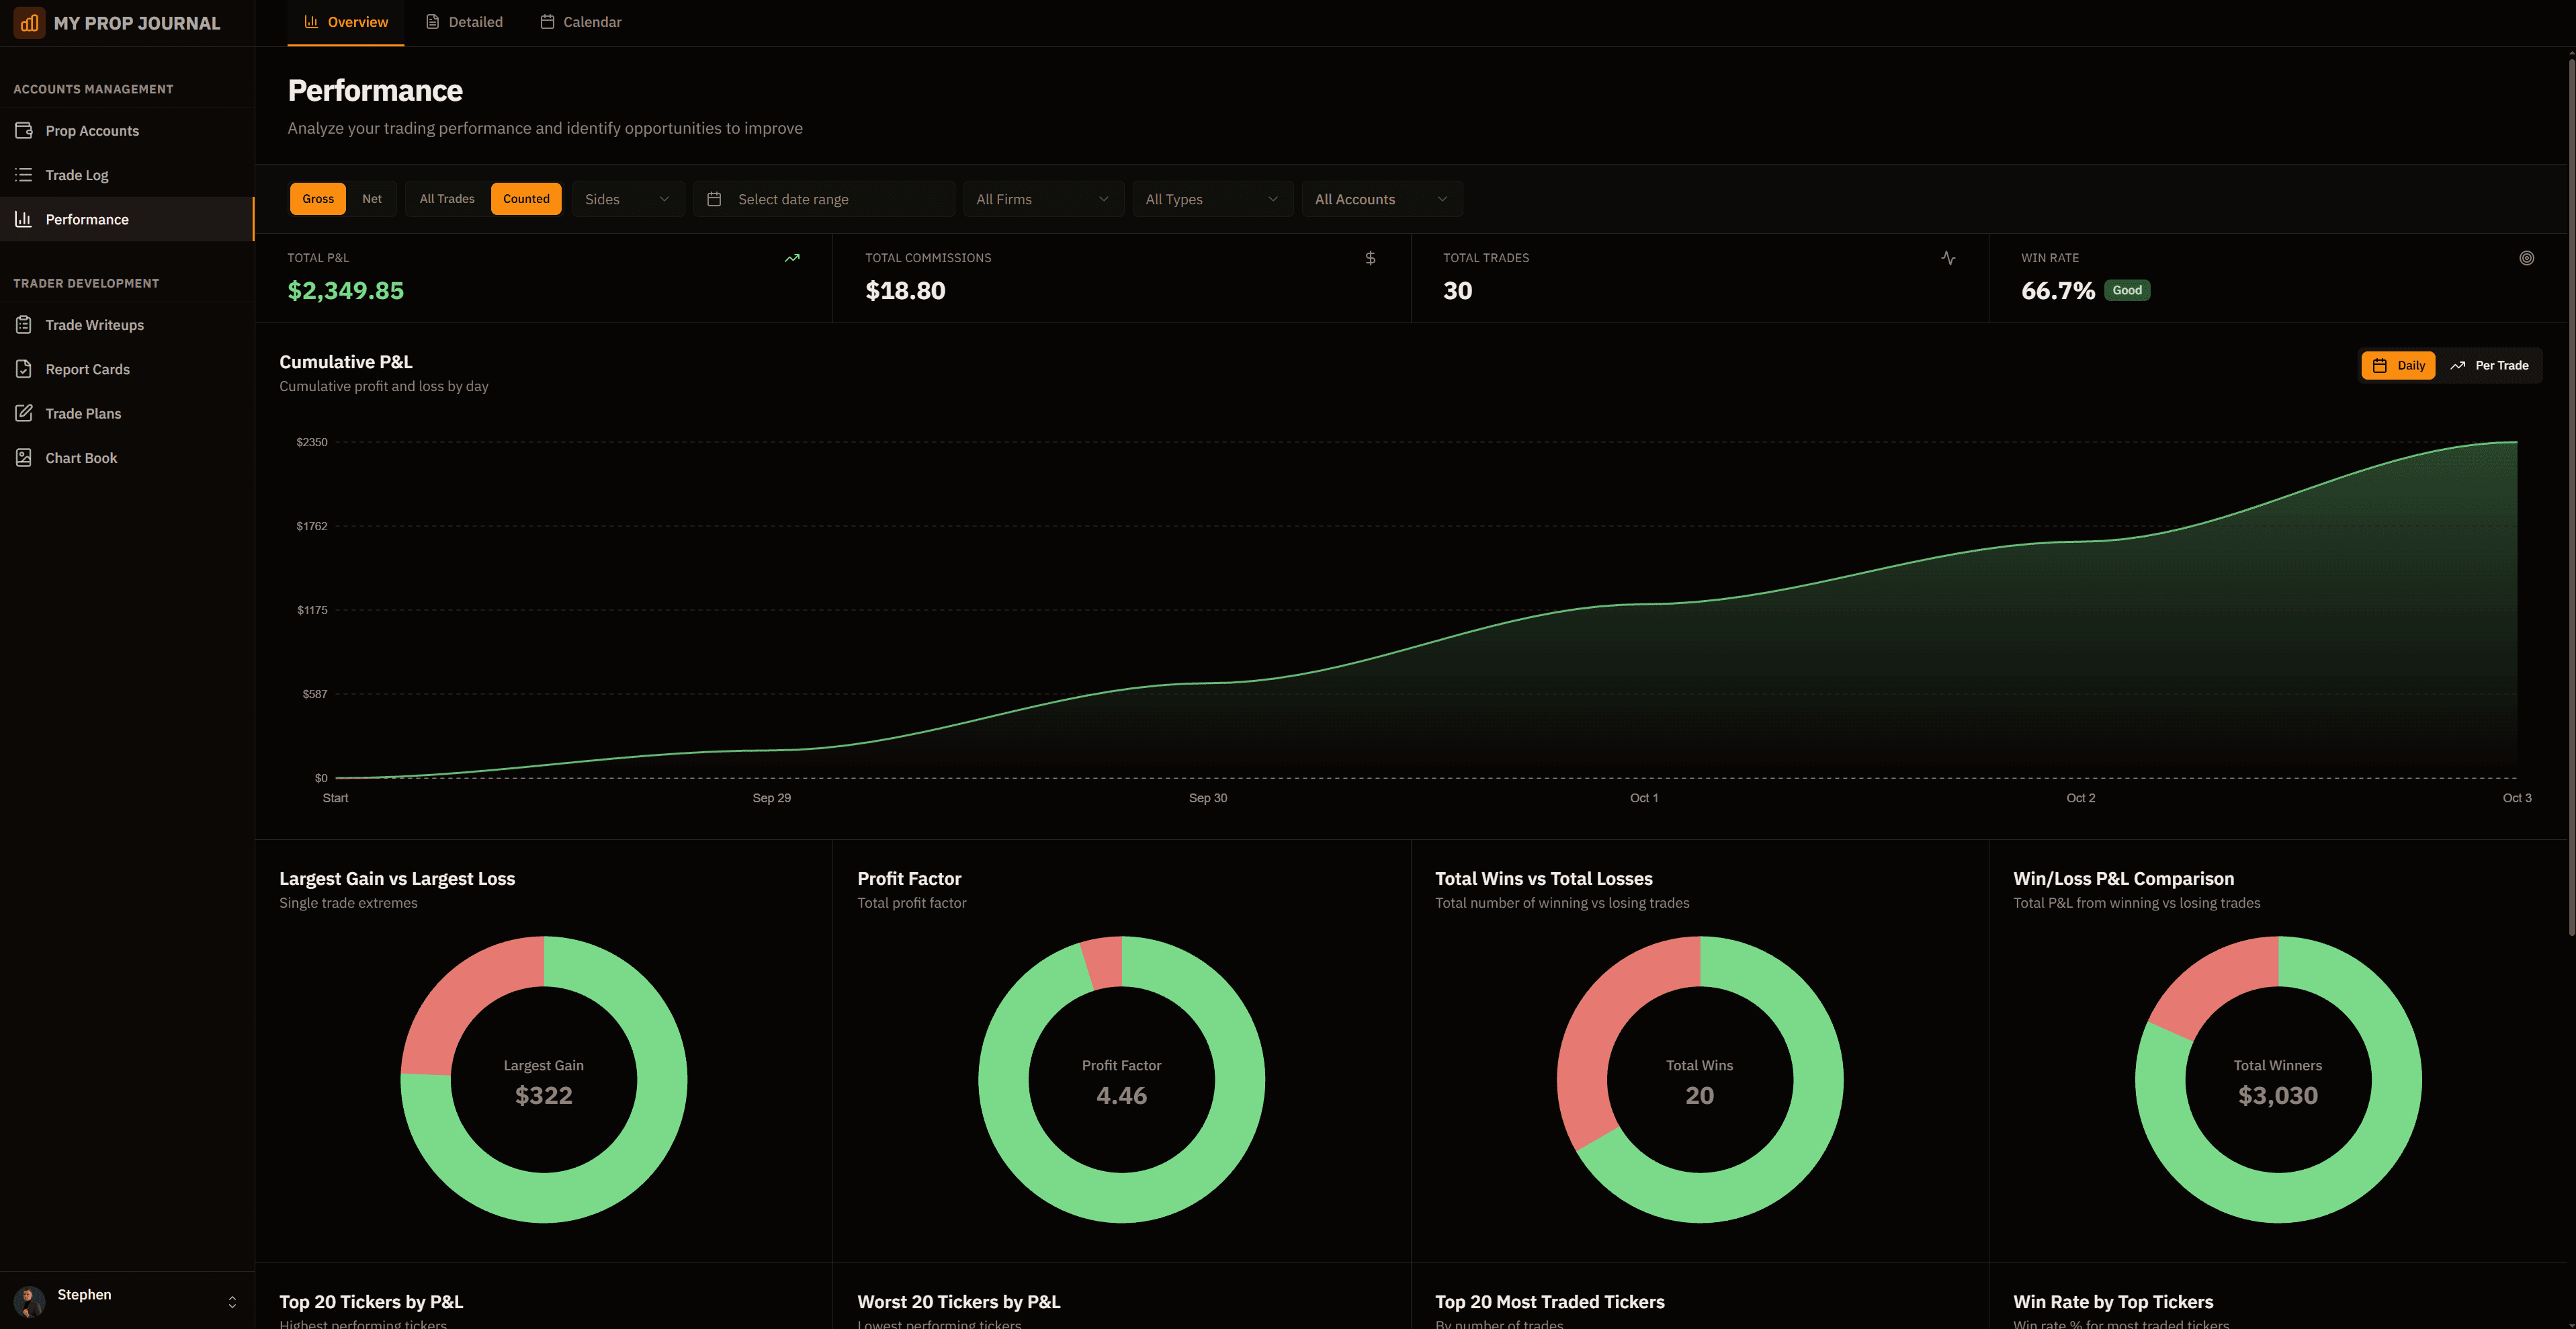Viewport: 2576px width, 1329px height.
Task: Expand the Sides dropdown
Action: coord(627,199)
